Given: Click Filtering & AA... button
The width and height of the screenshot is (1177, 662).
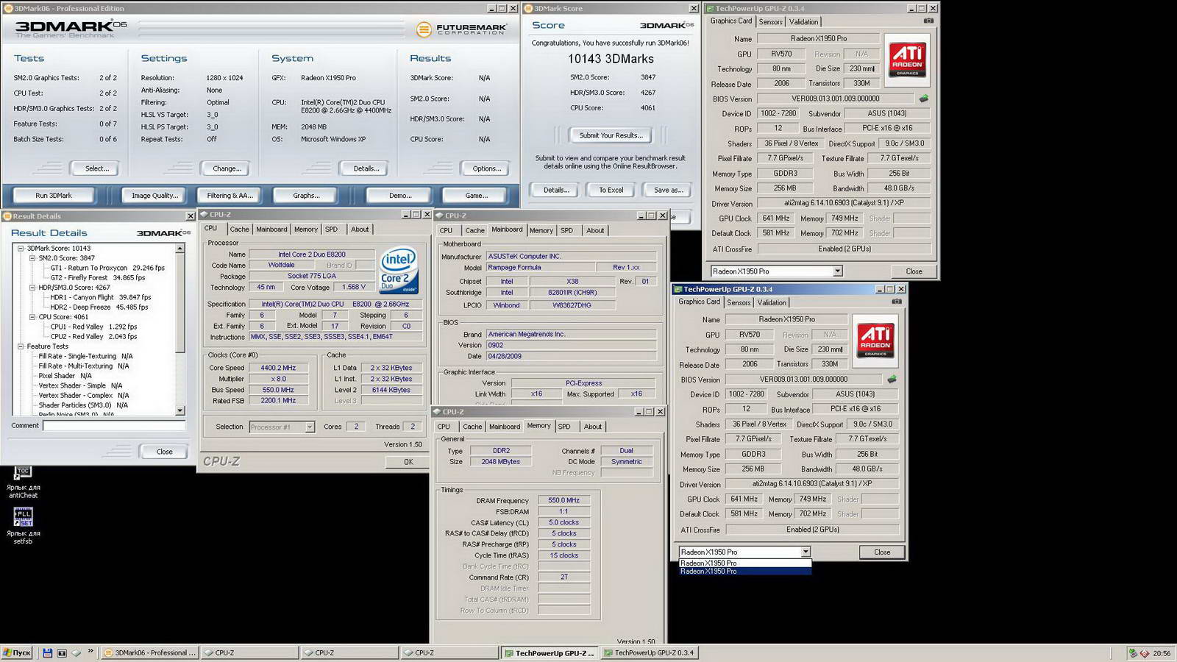Looking at the screenshot, I should [x=230, y=196].
